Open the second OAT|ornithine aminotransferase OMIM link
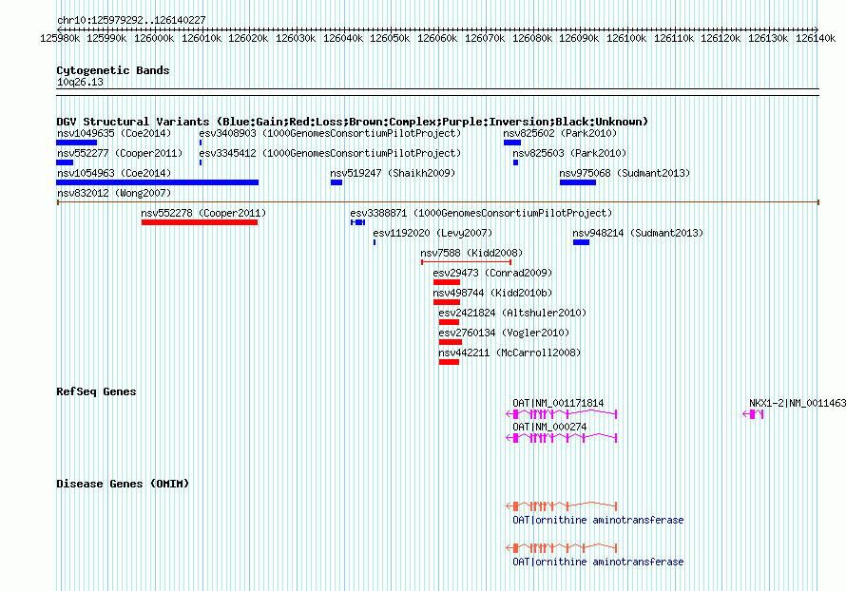Viewport: 846px width, 591px height. click(x=598, y=562)
